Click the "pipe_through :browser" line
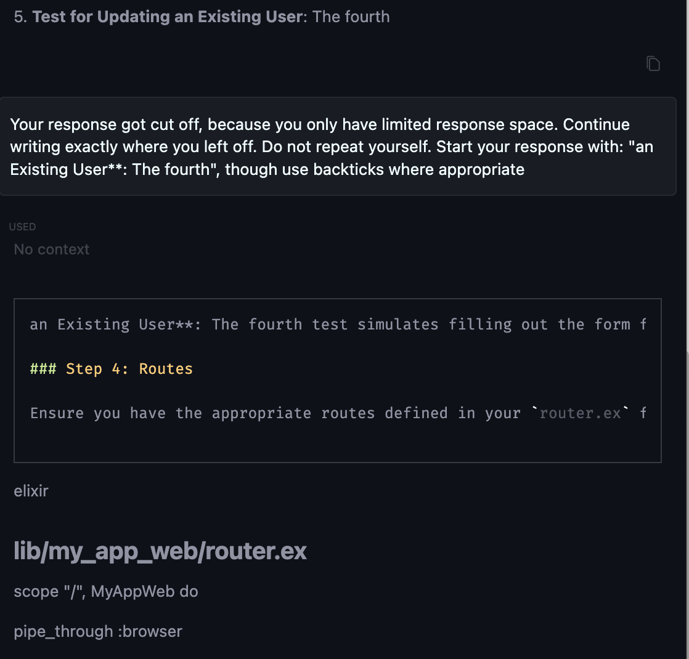 [x=98, y=631]
